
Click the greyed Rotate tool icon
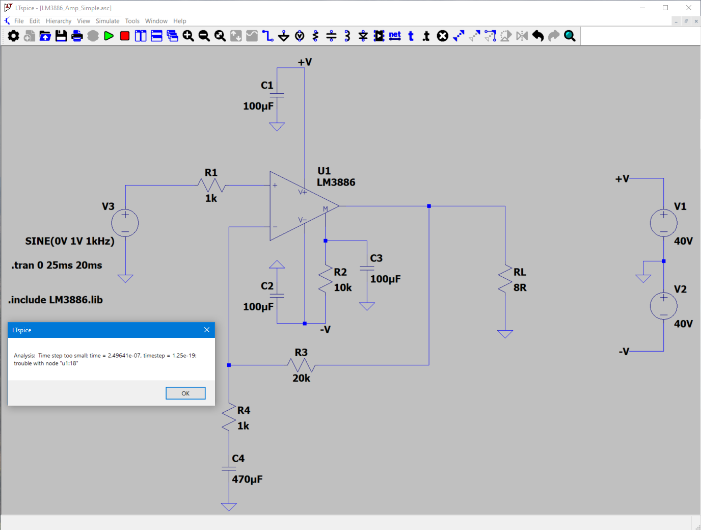tap(506, 36)
